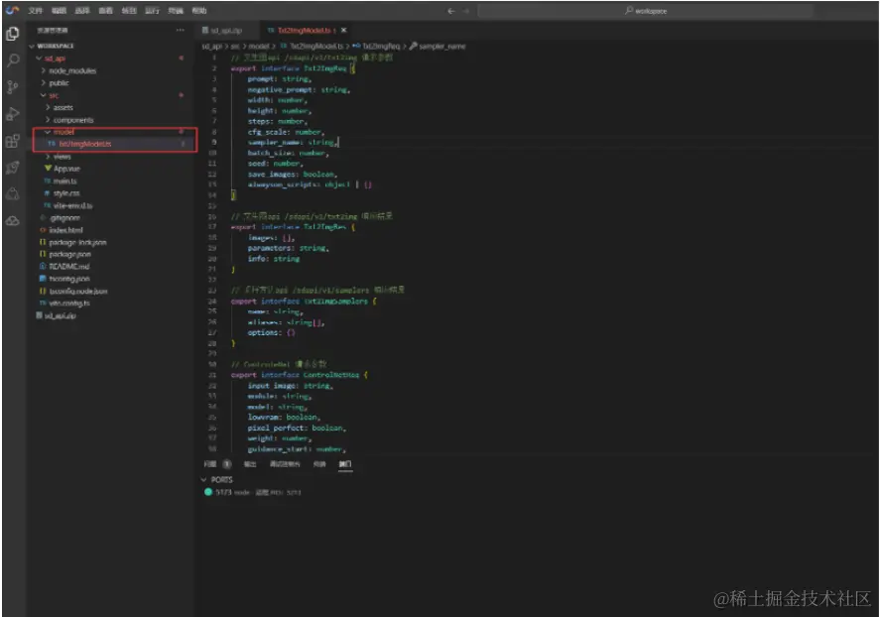
Task: Open the 终端 (Terminal) menu
Action: point(176,11)
